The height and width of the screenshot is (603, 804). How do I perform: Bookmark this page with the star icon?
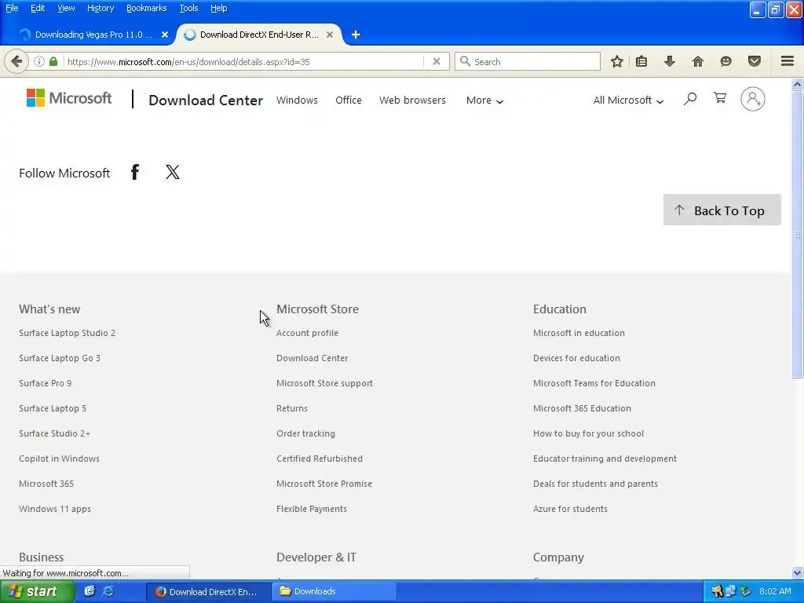pyautogui.click(x=617, y=61)
